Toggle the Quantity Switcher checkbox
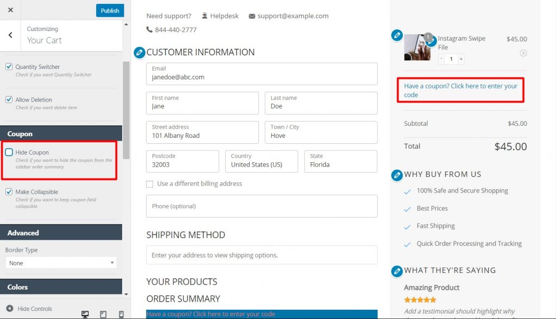556x319 pixels. [x=9, y=66]
